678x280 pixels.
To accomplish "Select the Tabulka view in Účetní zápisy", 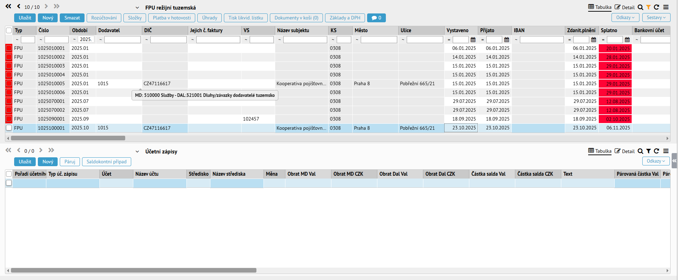I will click(x=599, y=151).
